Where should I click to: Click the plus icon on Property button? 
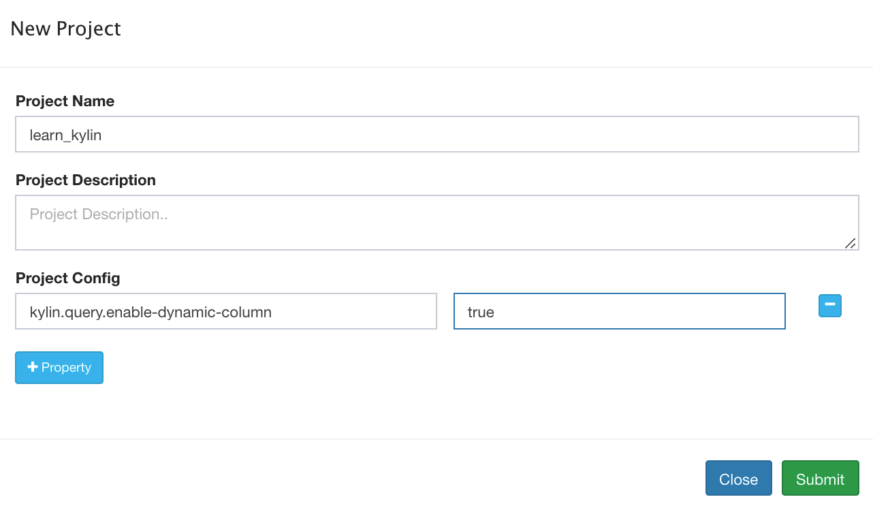pyautogui.click(x=32, y=367)
